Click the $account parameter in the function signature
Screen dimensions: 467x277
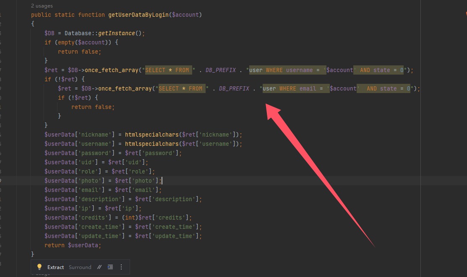187,15
